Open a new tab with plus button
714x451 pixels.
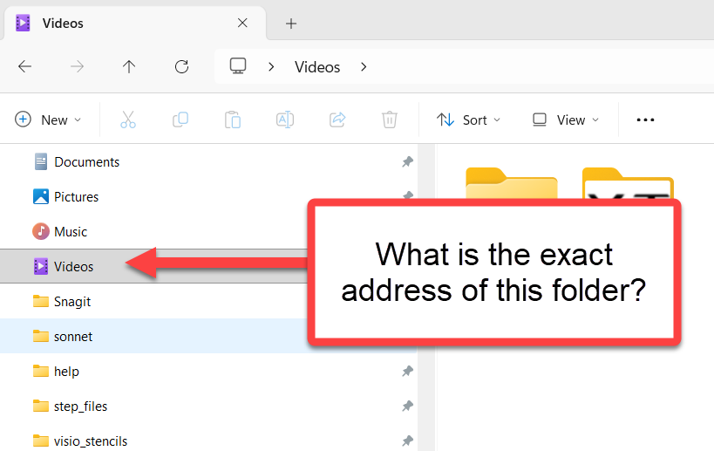291,24
